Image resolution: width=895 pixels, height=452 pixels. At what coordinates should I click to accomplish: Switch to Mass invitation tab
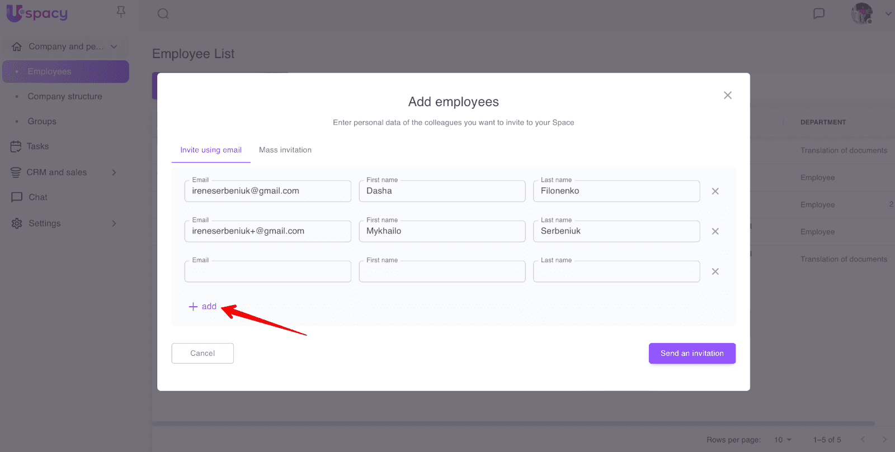coord(285,150)
